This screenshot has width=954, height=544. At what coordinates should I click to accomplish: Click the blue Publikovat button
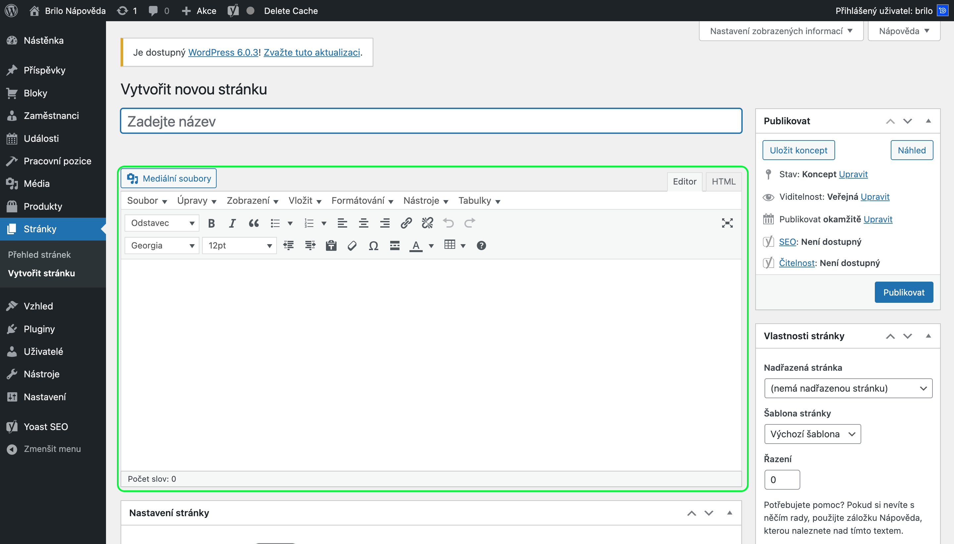[x=904, y=292]
